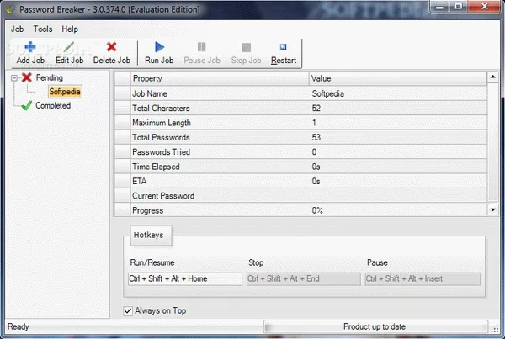Select the Completed tree label
505x339 pixels.
[53, 106]
